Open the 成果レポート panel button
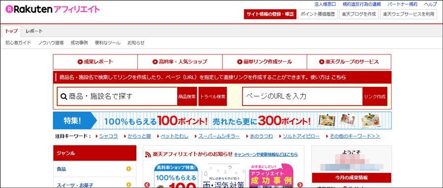443x188 pixels. point(95,62)
